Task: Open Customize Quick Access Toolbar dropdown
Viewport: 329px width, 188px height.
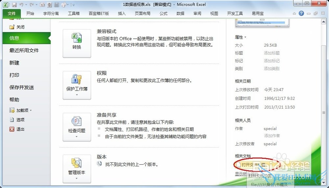Action: [x=73, y=5]
